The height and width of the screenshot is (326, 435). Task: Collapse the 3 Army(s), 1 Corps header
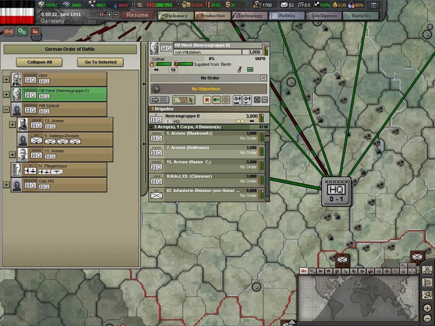[x=209, y=127]
